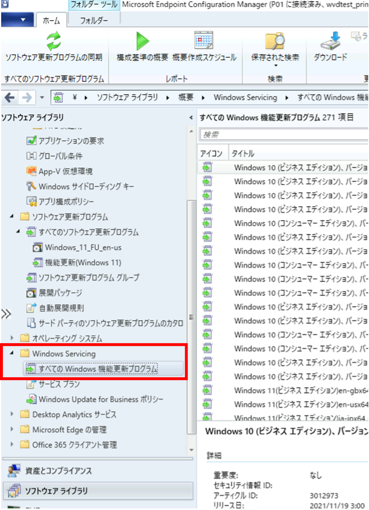
Task: Open 資産とコンプライアンス workspace
Action: pos(98,471)
